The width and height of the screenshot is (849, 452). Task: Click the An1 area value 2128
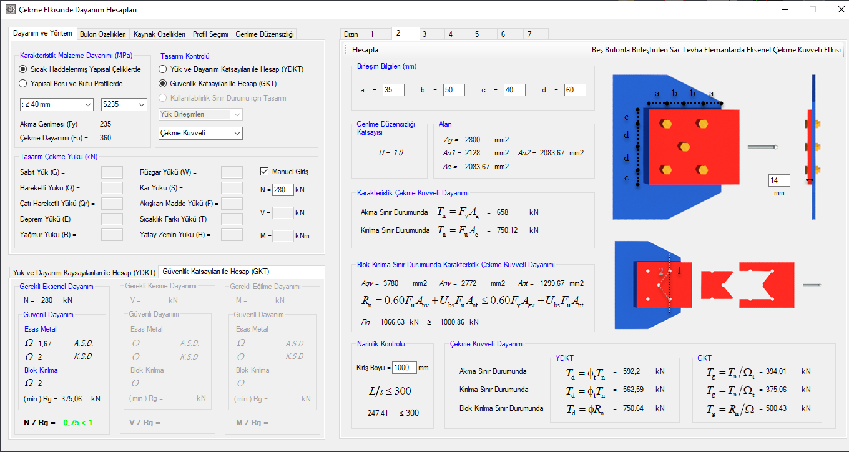(473, 153)
